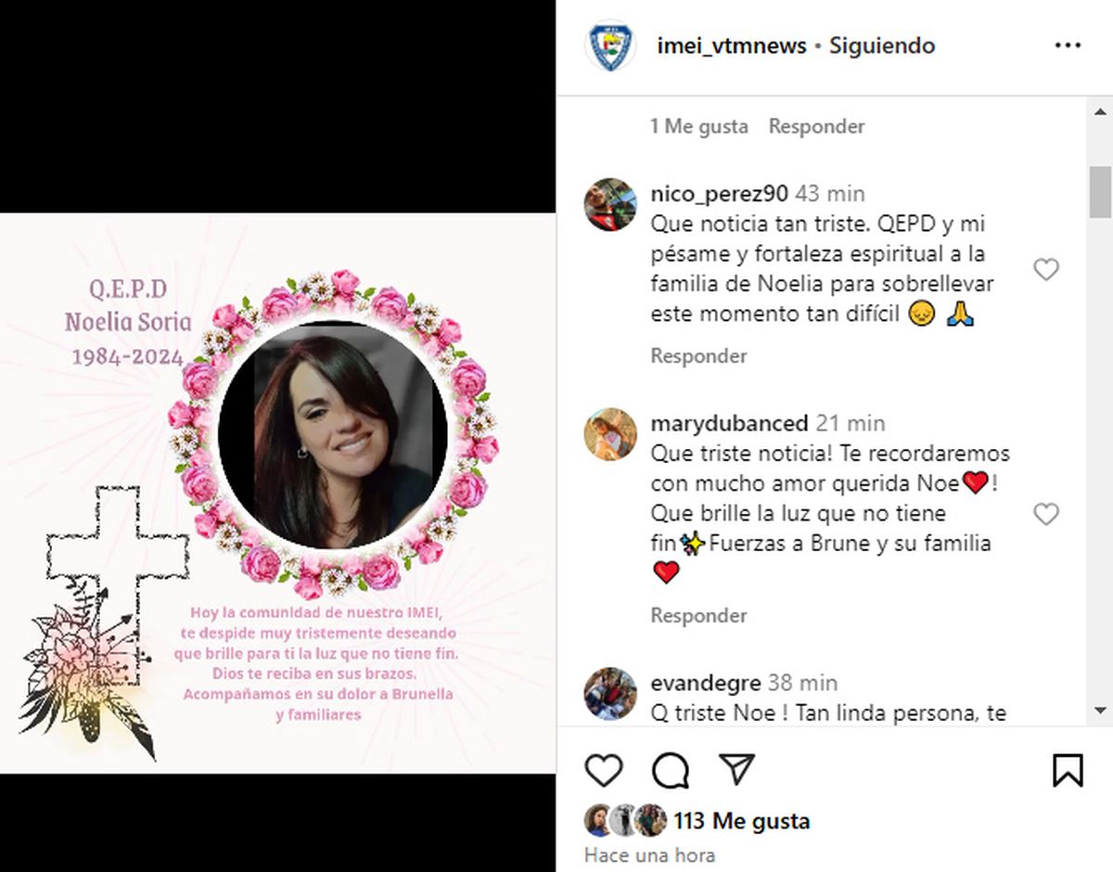Open the three-dot more options menu

pos(1068,45)
